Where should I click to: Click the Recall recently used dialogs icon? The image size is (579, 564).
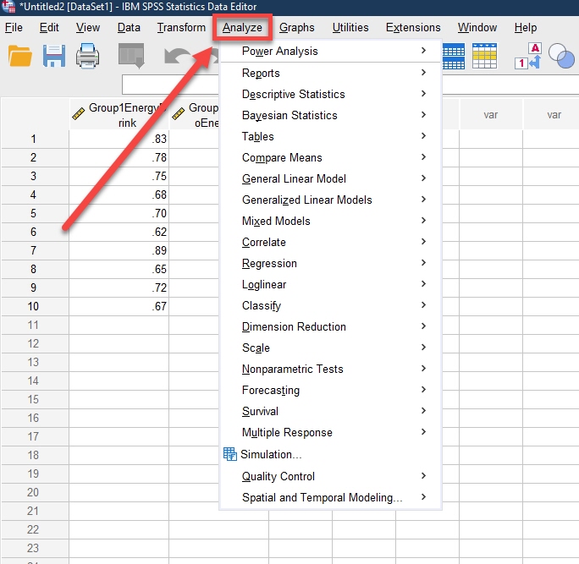pyautogui.click(x=131, y=56)
